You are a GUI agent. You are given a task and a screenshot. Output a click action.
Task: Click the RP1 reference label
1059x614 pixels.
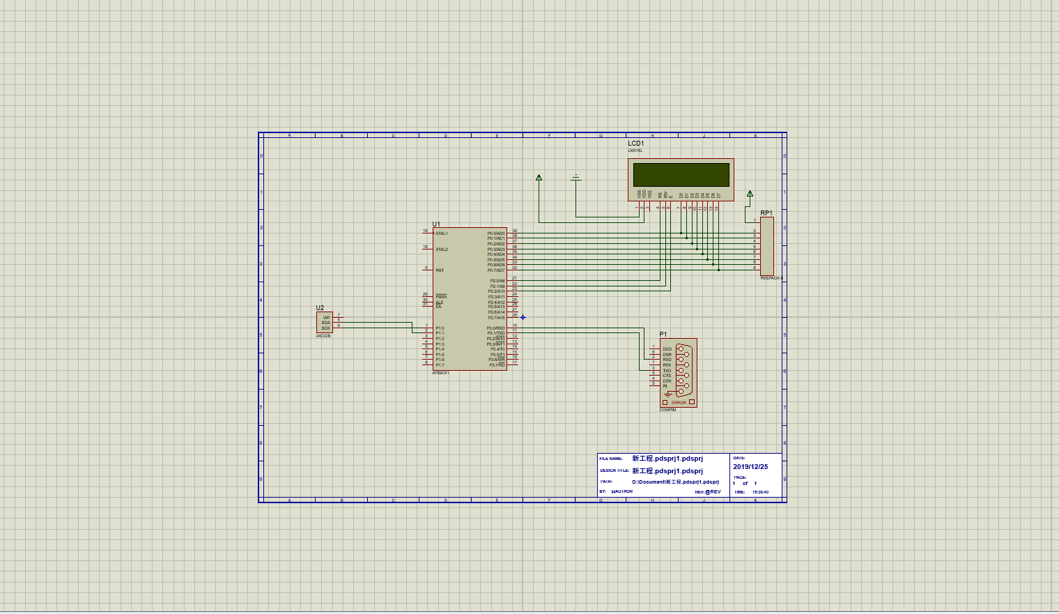point(766,213)
